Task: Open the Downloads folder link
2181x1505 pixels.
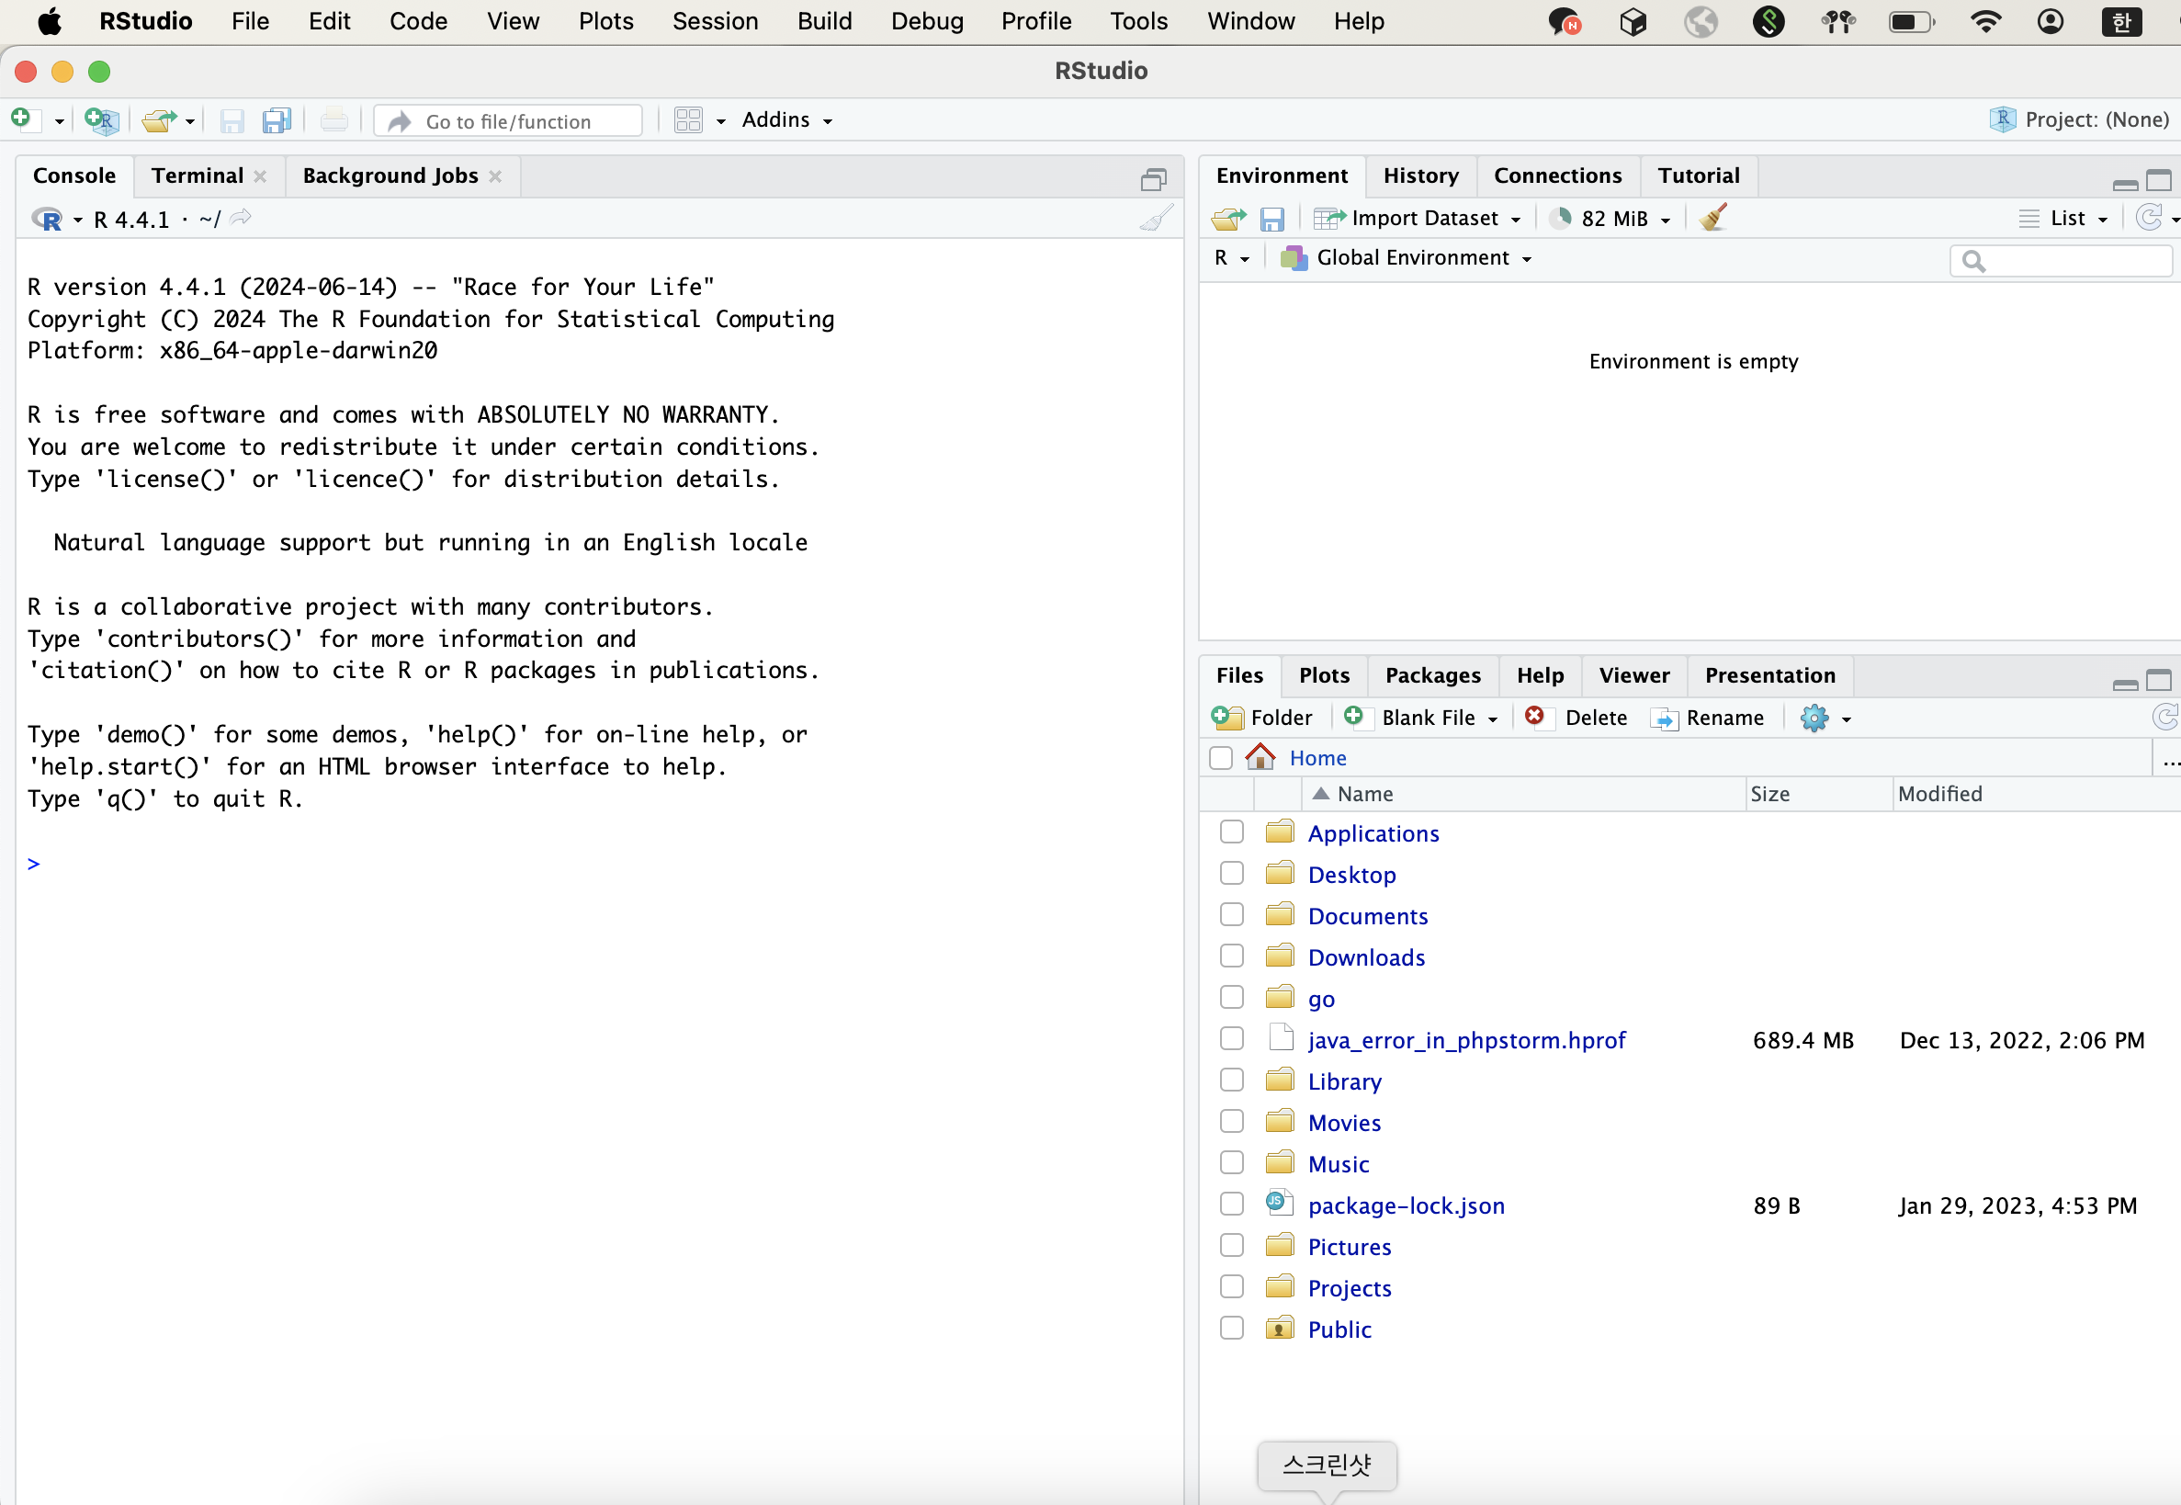Action: coord(1366,957)
